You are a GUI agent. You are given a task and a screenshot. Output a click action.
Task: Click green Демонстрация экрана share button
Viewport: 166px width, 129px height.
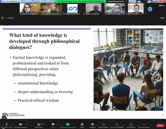pos(68,124)
